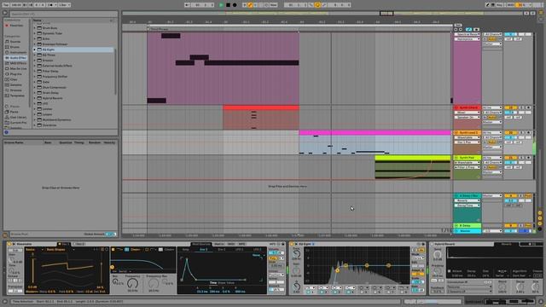Select Grooves category in browser

coord(15,90)
